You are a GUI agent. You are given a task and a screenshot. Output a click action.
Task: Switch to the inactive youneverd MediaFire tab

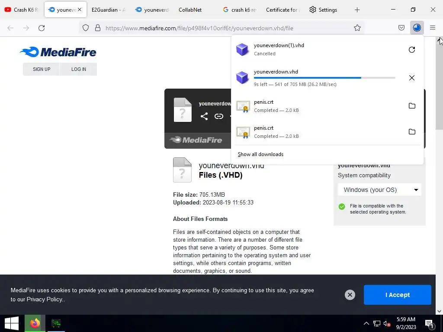(152, 10)
